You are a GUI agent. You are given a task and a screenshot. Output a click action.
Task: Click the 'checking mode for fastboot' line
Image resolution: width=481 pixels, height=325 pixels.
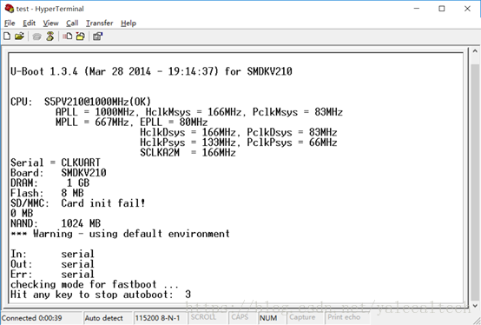coord(95,284)
